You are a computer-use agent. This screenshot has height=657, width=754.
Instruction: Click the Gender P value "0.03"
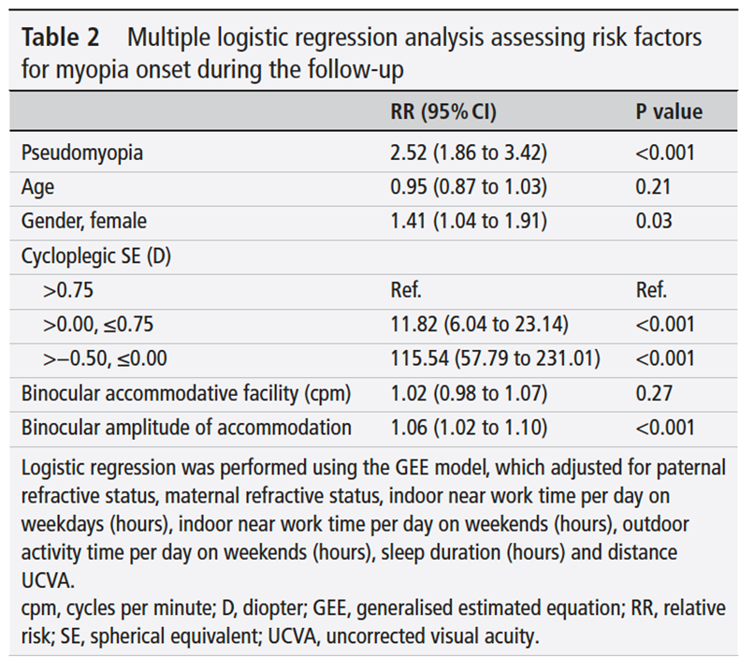(x=654, y=221)
